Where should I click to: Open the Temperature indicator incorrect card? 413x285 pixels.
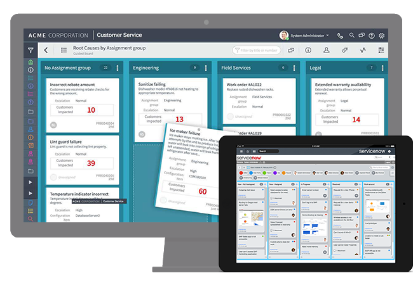click(83, 205)
